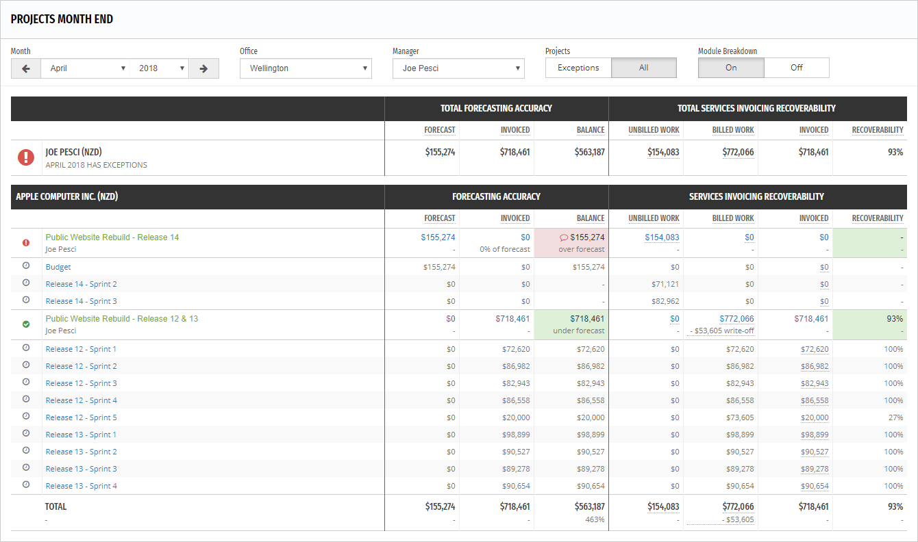Screen dimensions: 918x542
Task: Click comment bubble icon in $155,274 balance cell
Action: 564,237
